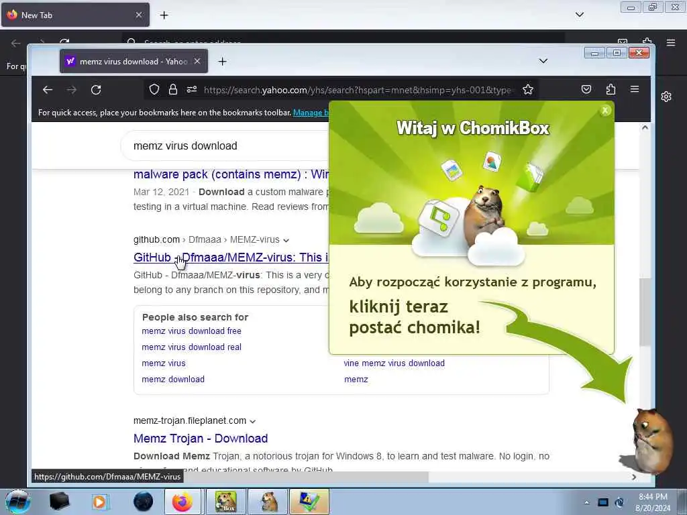
Task: Open the black box taskbar icon
Action: point(59,502)
